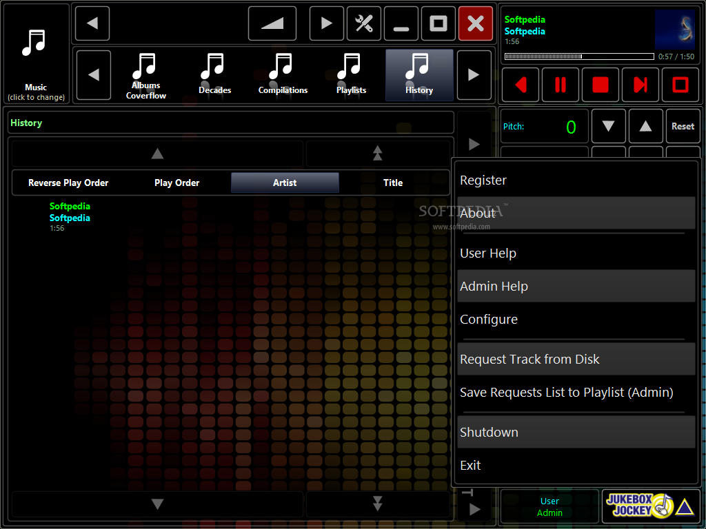Viewport: 706px width, 529px height.
Task: Select Save Requests List to Playlist (Admin)
Action: pyautogui.click(x=576, y=392)
